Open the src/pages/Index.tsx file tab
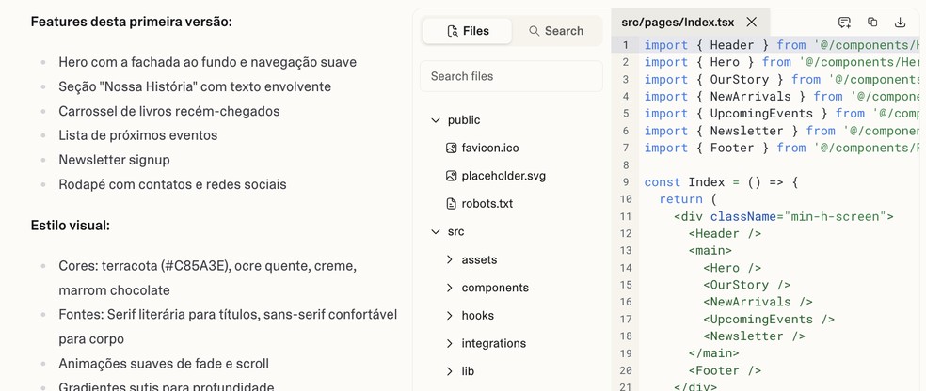The height and width of the screenshot is (391, 926). point(678,22)
